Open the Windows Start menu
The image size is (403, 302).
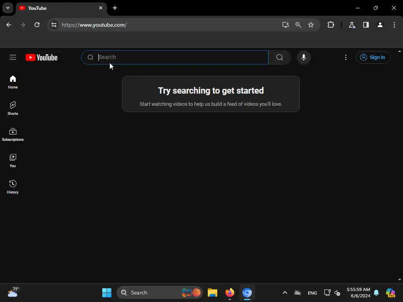(x=107, y=293)
